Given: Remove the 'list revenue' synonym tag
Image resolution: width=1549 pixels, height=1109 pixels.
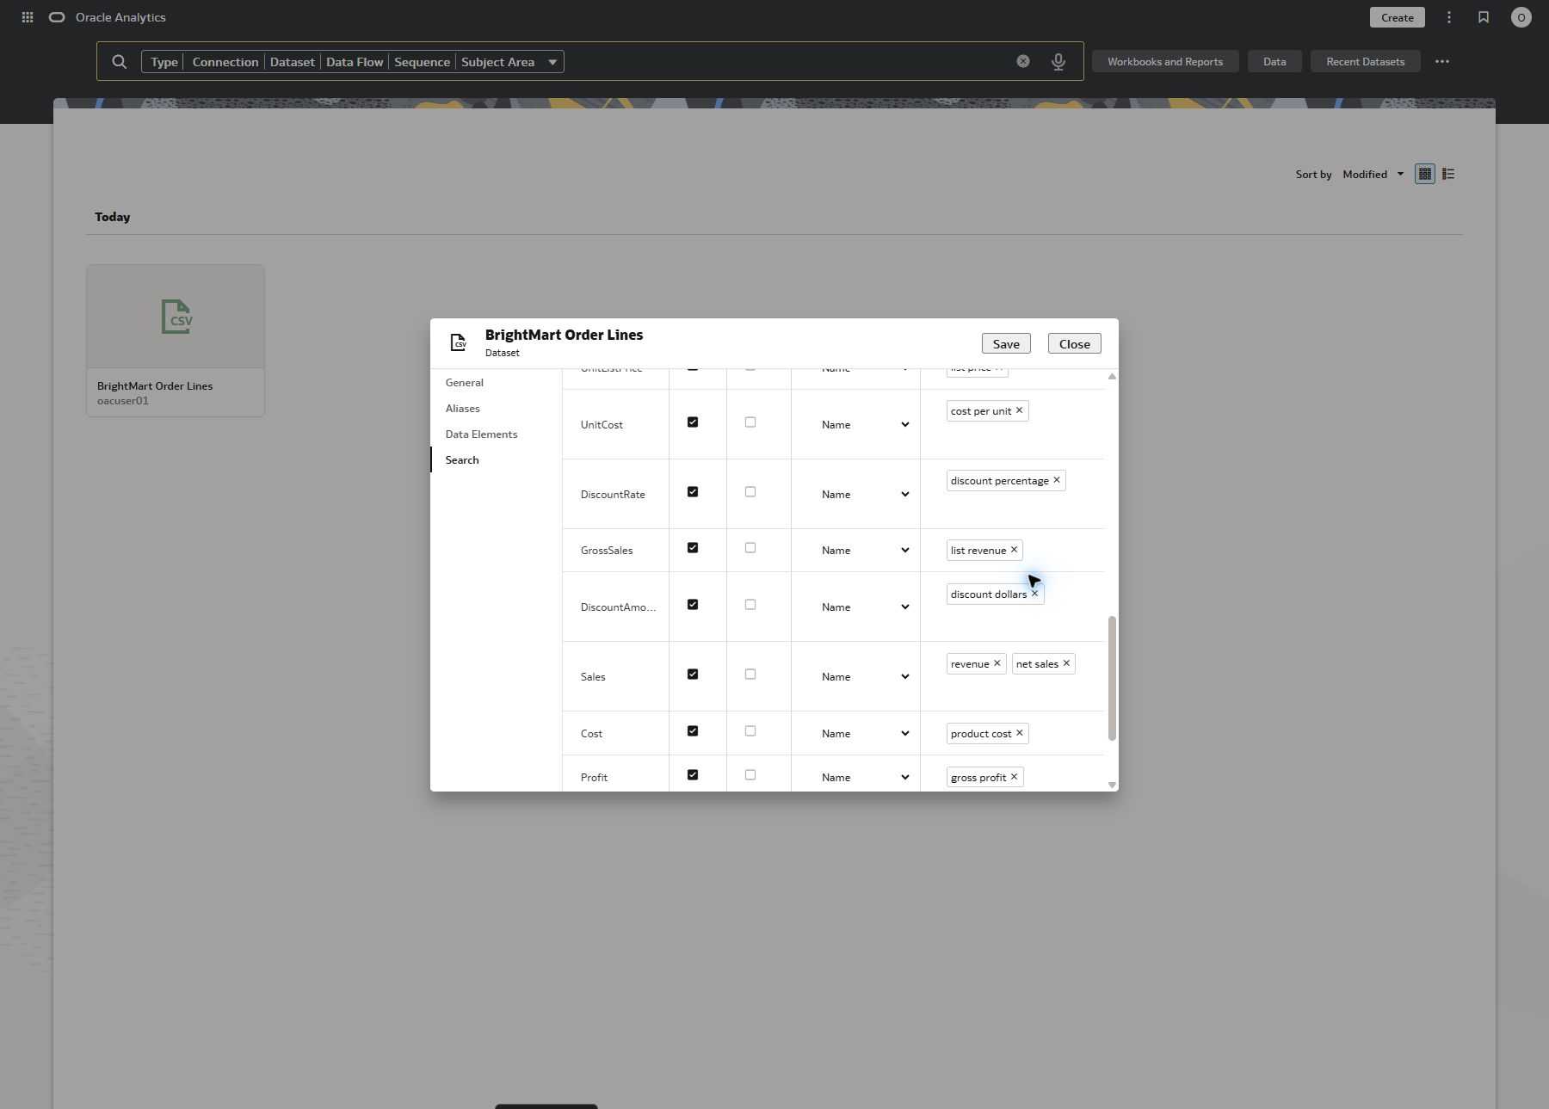Looking at the screenshot, I should 1014,550.
